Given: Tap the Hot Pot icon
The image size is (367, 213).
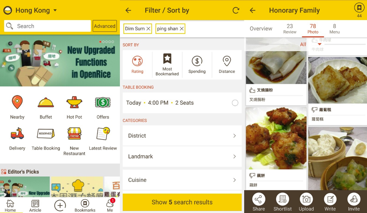Looking at the screenshot, I should tap(74, 102).
